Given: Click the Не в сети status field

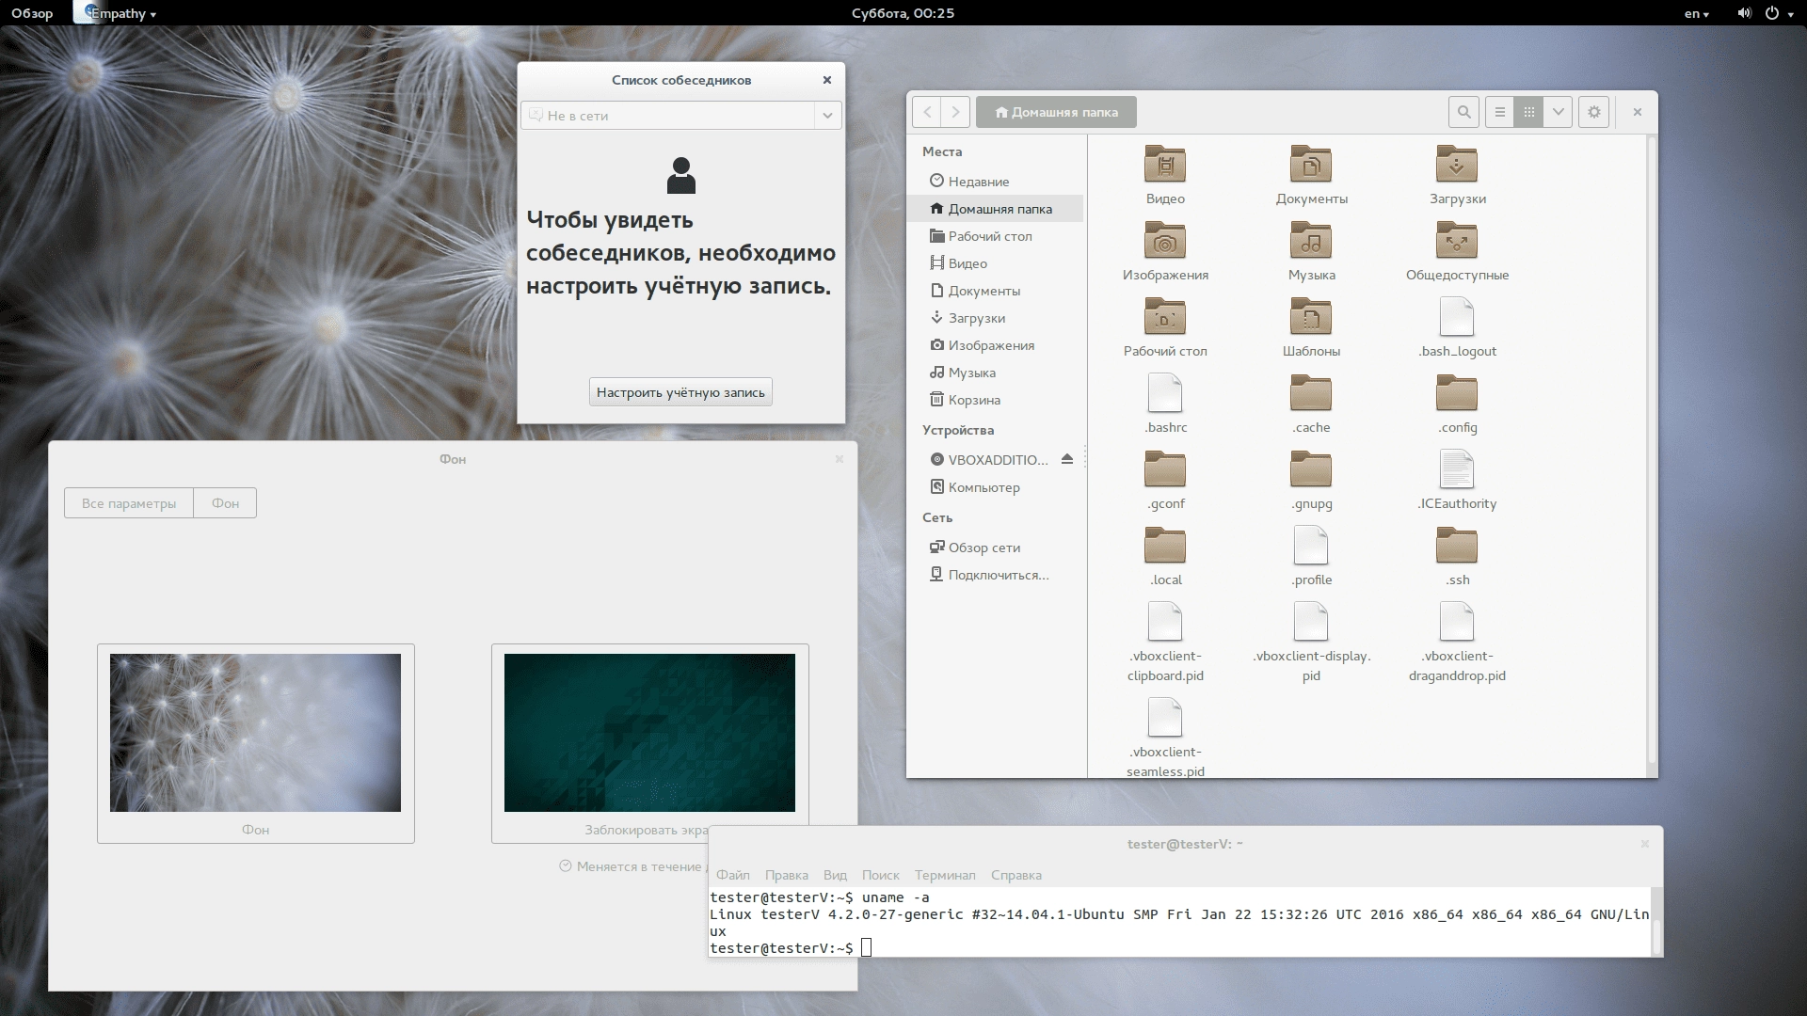Looking at the screenshot, I should click(x=667, y=116).
